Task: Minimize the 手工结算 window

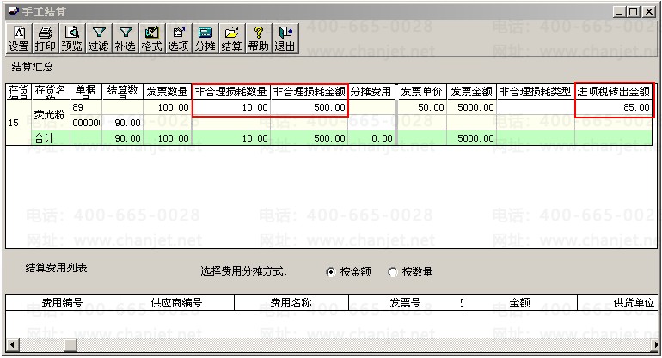Action: tap(619, 12)
